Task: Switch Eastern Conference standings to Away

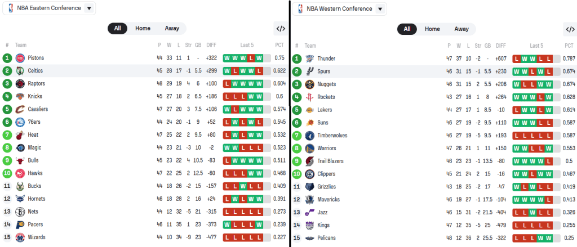Action: click(x=172, y=28)
